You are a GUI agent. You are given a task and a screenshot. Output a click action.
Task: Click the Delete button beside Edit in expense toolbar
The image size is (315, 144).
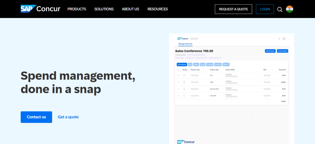[196, 65]
